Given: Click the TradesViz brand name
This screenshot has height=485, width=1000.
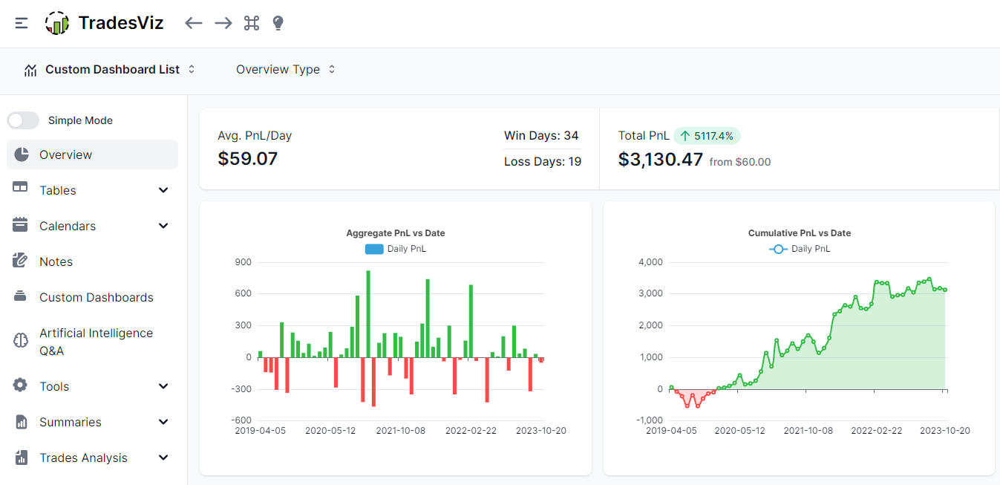Looking at the screenshot, I should (121, 23).
